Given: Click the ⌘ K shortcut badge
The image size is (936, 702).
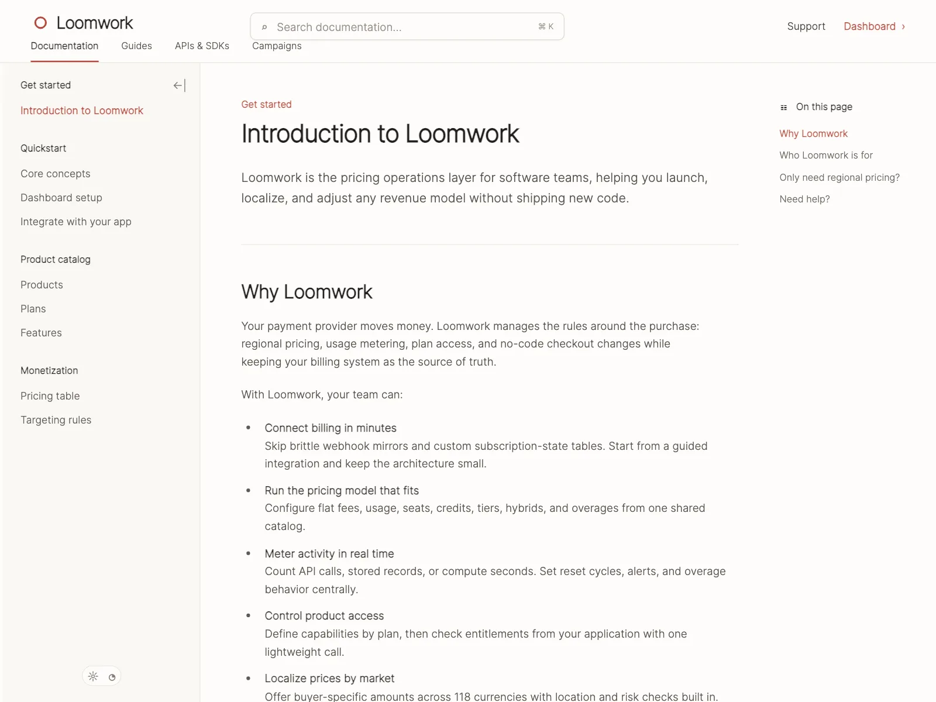Looking at the screenshot, I should point(546,27).
